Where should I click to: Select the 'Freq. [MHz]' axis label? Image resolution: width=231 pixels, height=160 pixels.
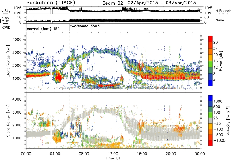[x=5, y=19]
